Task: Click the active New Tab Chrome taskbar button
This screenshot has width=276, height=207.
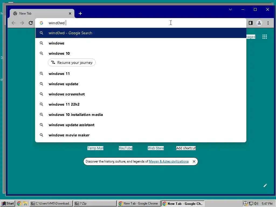Action: [x=183, y=203]
